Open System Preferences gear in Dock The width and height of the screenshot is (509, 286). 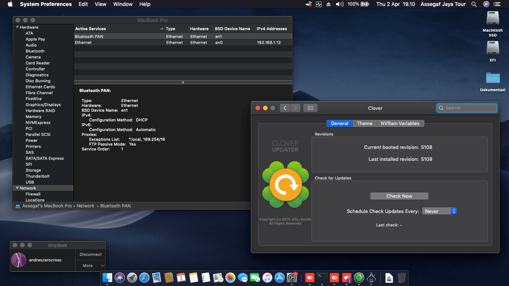[x=292, y=277]
